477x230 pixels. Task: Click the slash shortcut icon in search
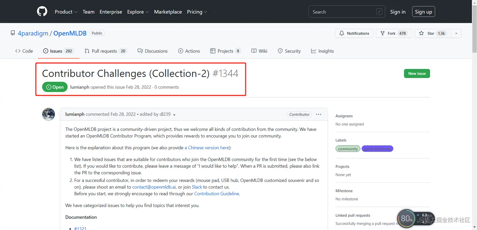[x=379, y=12]
